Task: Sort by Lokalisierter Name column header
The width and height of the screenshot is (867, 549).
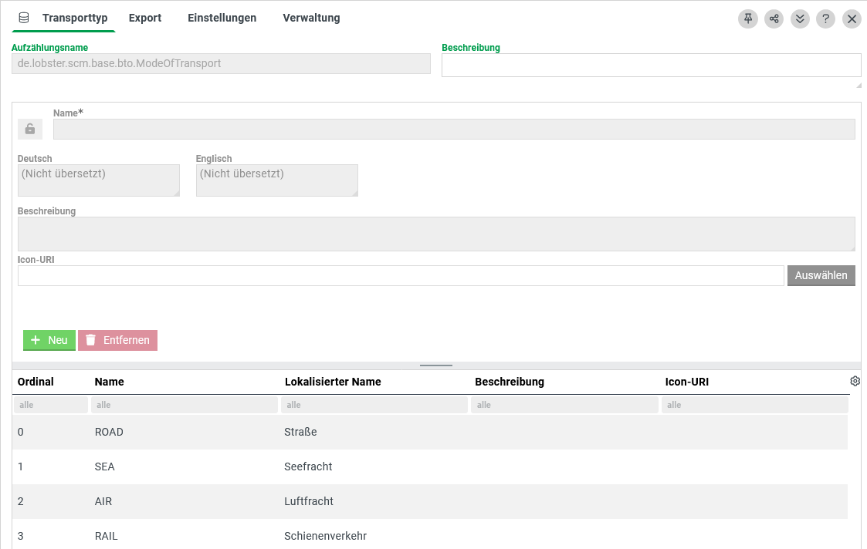Action: click(333, 382)
